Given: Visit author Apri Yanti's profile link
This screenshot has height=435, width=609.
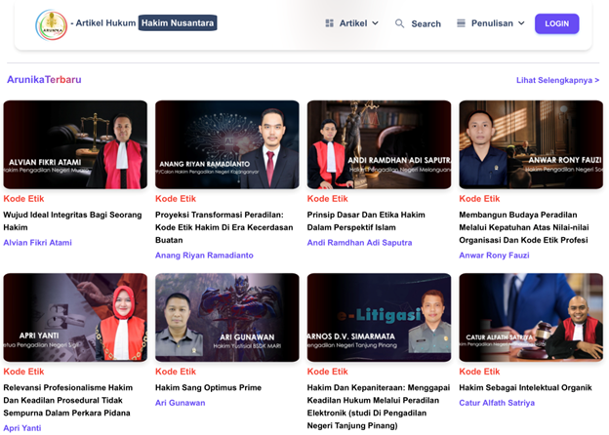Looking at the screenshot, I should pyautogui.click(x=22, y=427).
